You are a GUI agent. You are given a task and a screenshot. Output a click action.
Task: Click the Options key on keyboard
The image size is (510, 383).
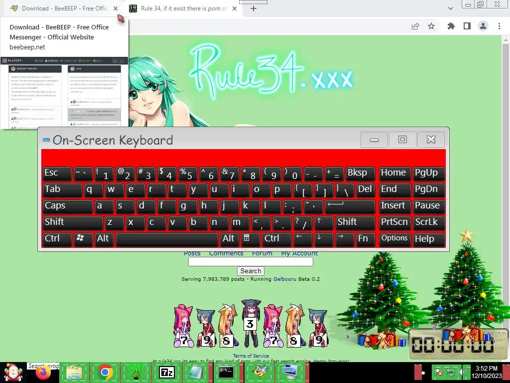[x=395, y=239]
